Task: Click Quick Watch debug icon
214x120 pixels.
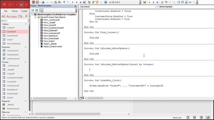Action: pos(190,2)
